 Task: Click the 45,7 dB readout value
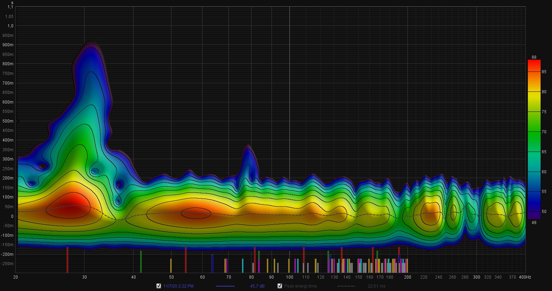click(x=257, y=286)
